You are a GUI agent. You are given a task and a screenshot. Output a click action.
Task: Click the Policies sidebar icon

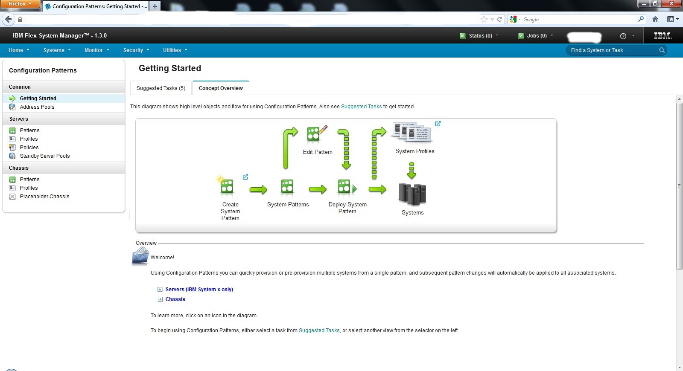[12, 148]
